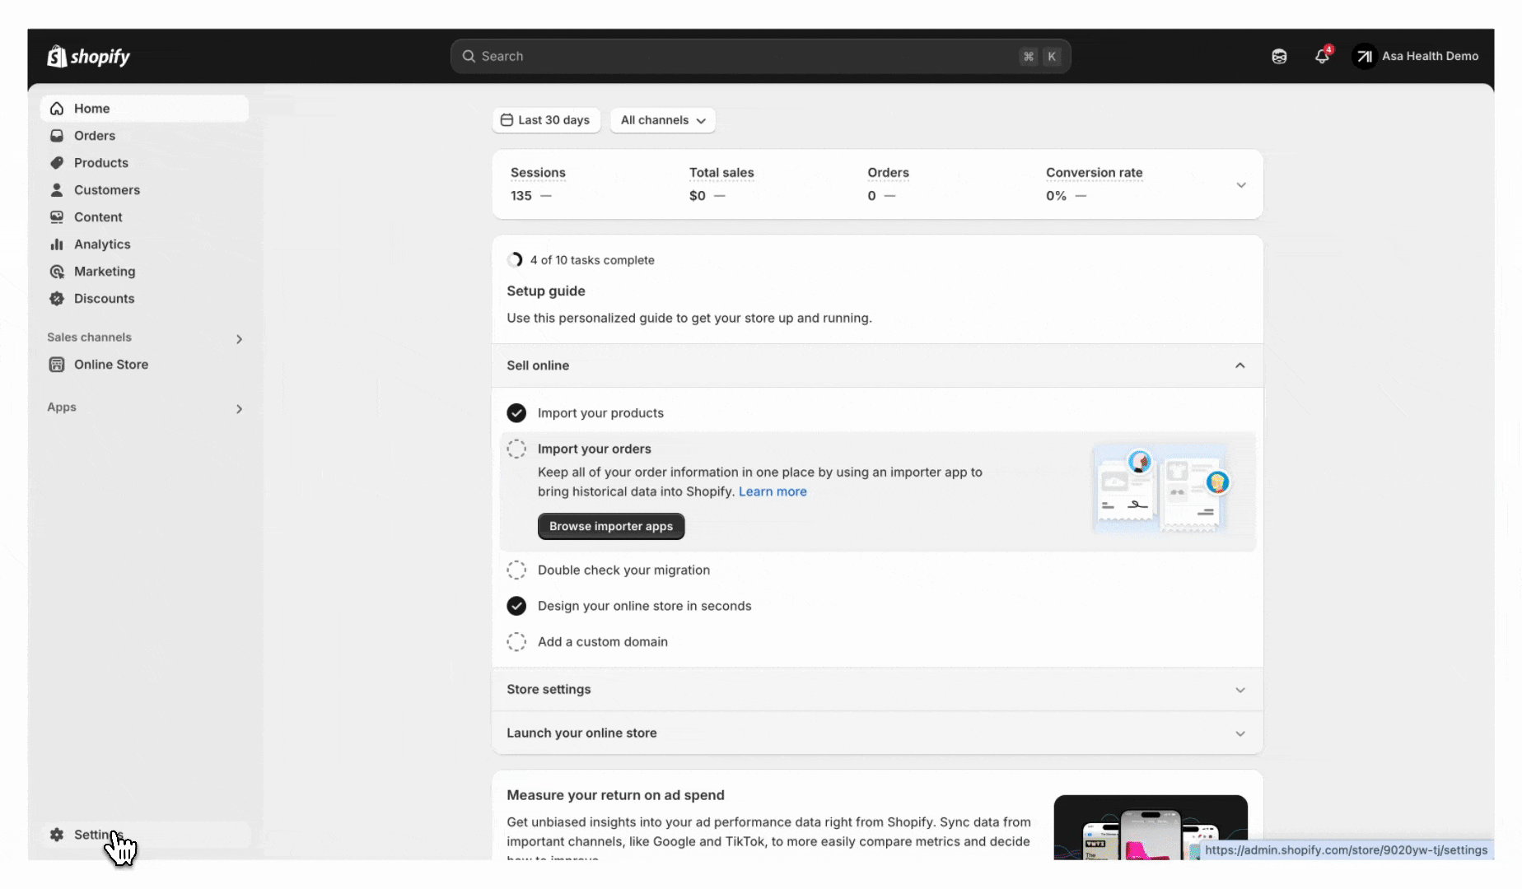The width and height of the screenshot is (1522, 889).
Task: Open Customers in sidebar
Action: 144,190
